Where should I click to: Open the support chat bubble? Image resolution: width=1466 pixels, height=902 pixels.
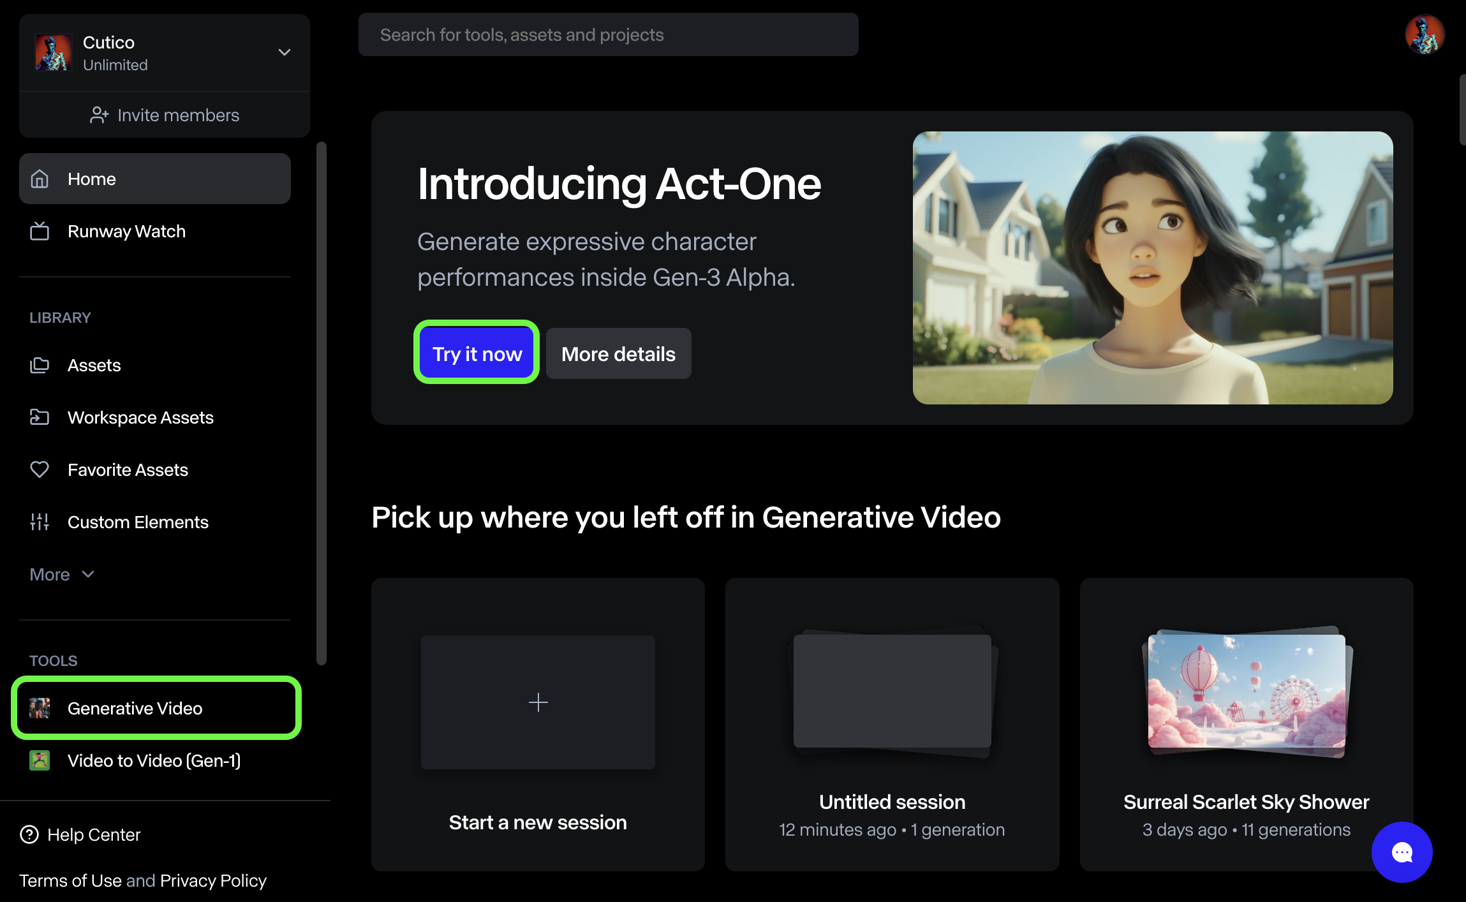click(1402, 852)
